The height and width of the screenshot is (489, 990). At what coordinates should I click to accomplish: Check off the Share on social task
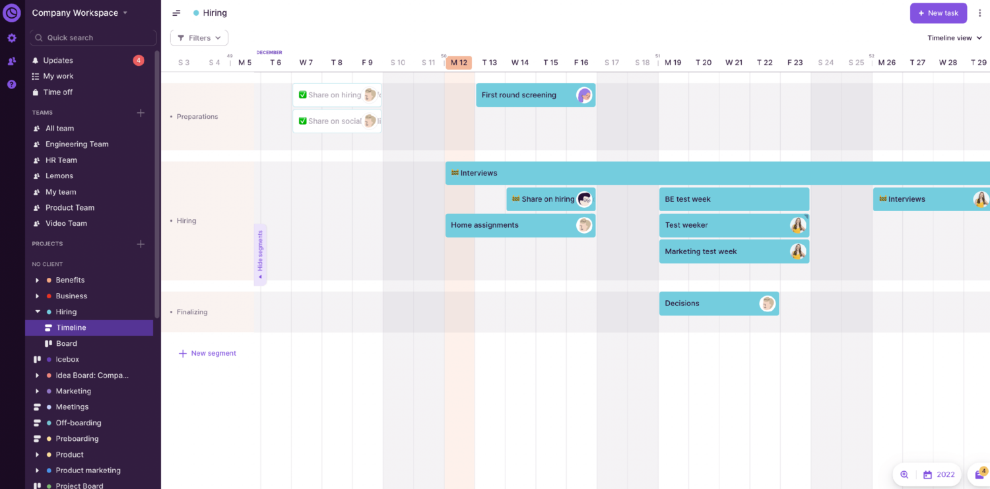click(x=303, y=121)
